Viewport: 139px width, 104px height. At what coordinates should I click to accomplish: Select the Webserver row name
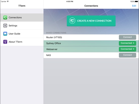tap(52, 49)
